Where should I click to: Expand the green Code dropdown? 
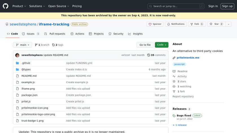161,45
